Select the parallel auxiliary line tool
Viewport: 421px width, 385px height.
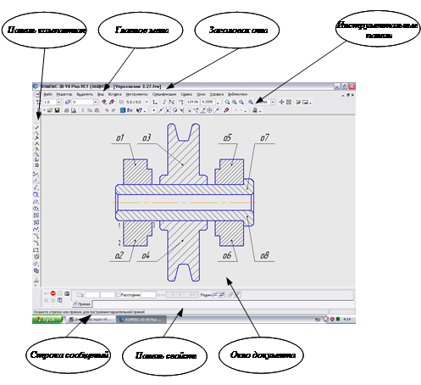pyautogui.click(x=36, y=181)
